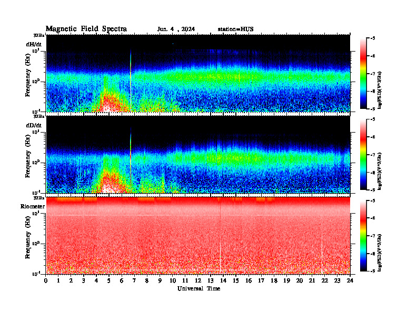The height and width of the screenshot is (322, 417).
Task: Click the color bar beside dD/dt panel
Action: click(363, 155)
